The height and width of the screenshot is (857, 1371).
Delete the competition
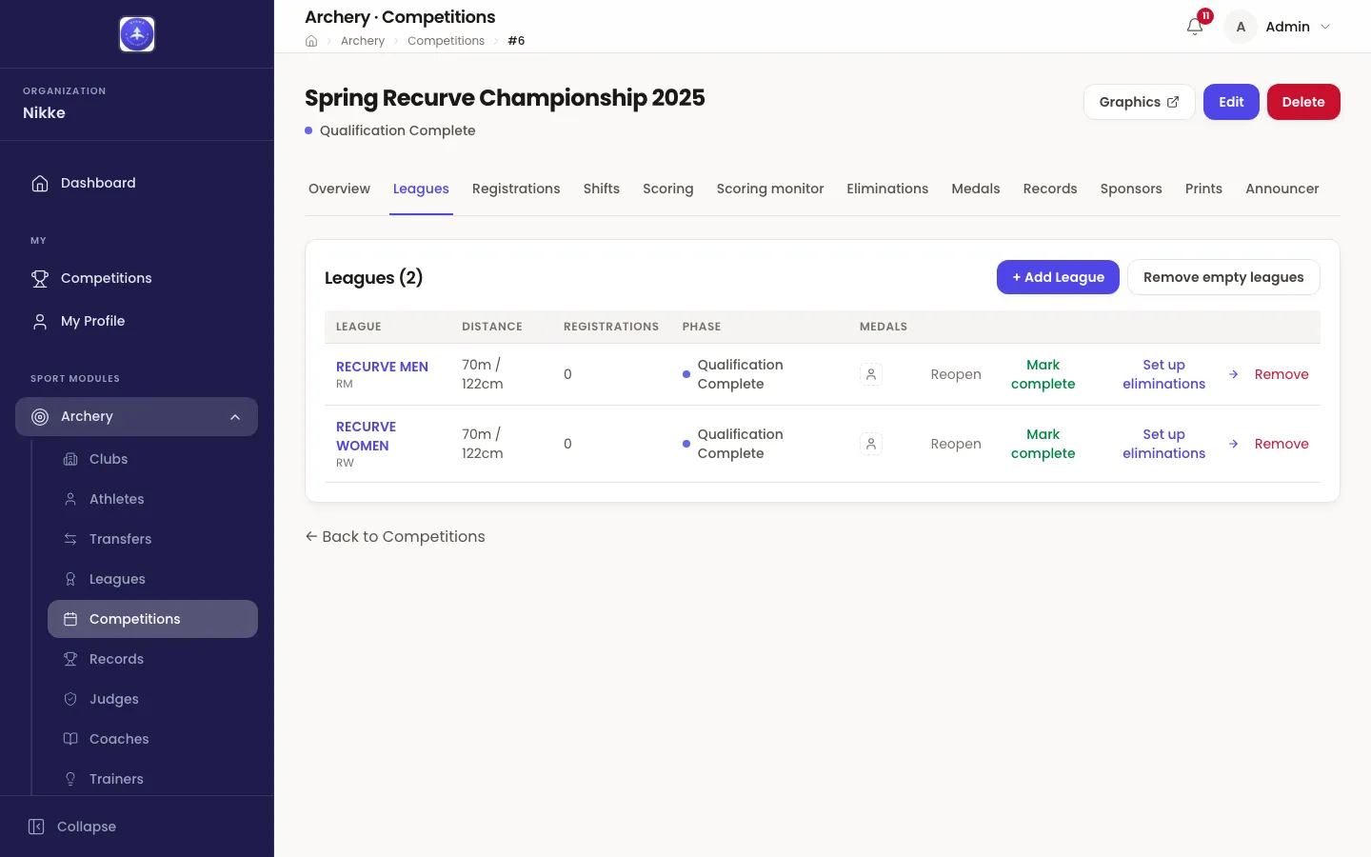1303,102
